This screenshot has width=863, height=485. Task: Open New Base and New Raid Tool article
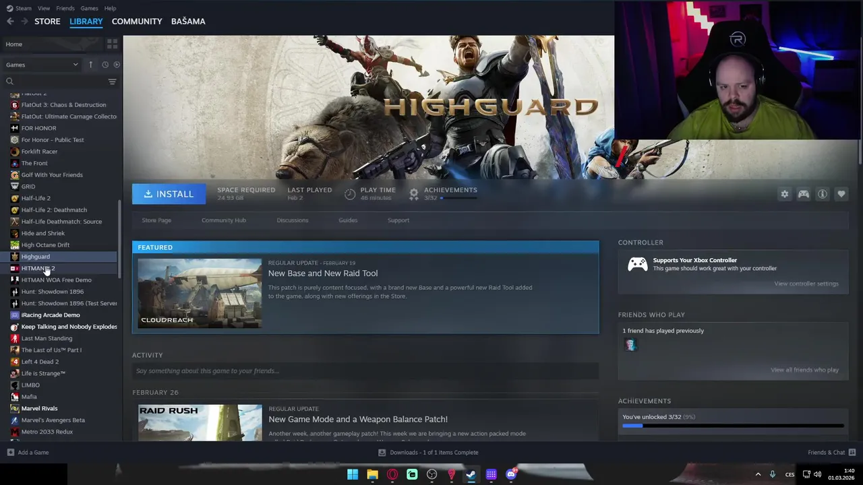pyautogui.click(x=323, y=273)
